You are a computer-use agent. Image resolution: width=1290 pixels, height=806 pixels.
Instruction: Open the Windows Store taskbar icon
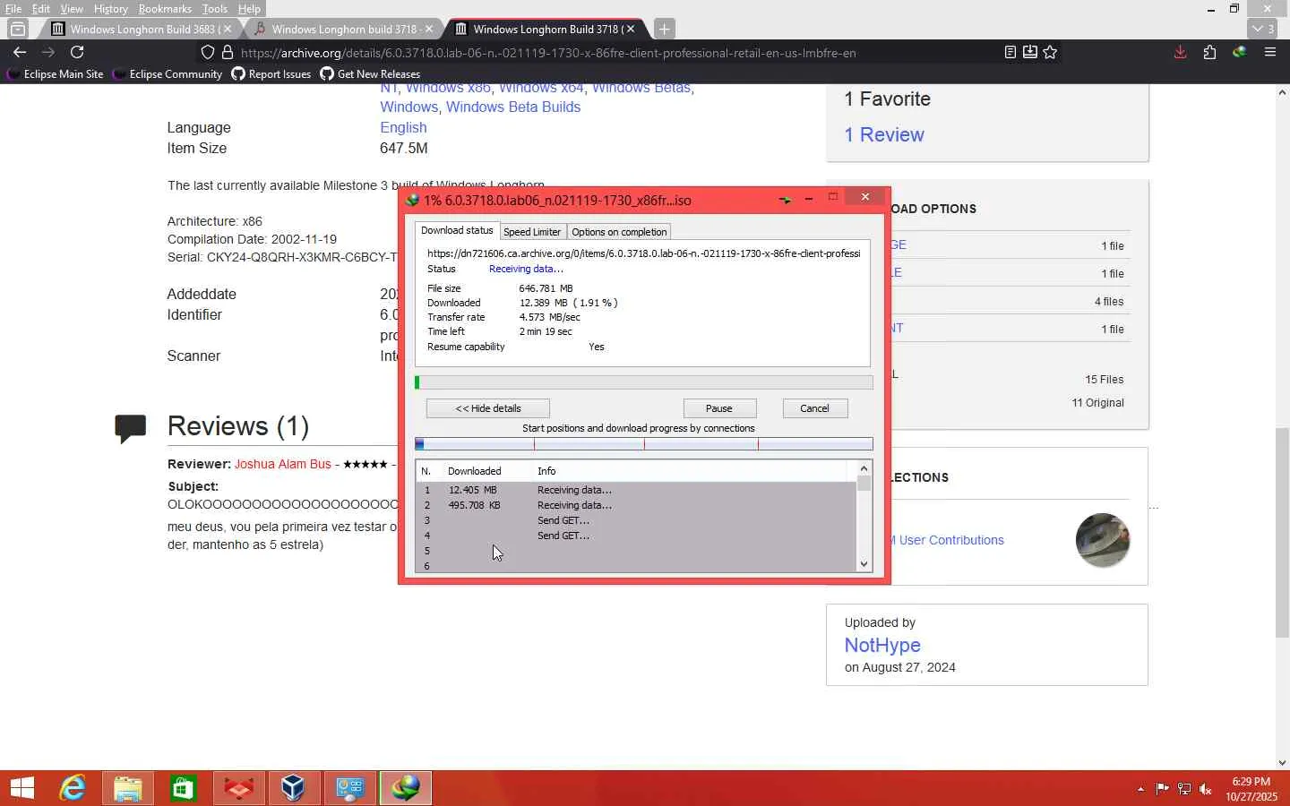184,788
